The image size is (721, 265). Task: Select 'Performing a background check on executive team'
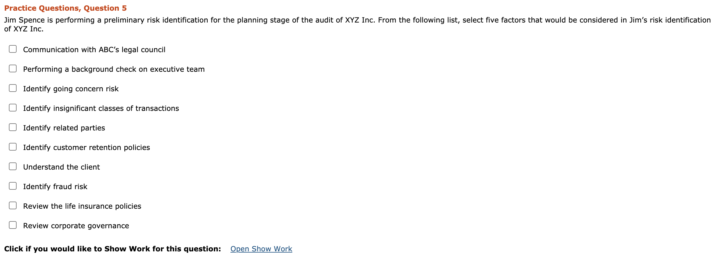pyautogui.click(x=12, y=68)
